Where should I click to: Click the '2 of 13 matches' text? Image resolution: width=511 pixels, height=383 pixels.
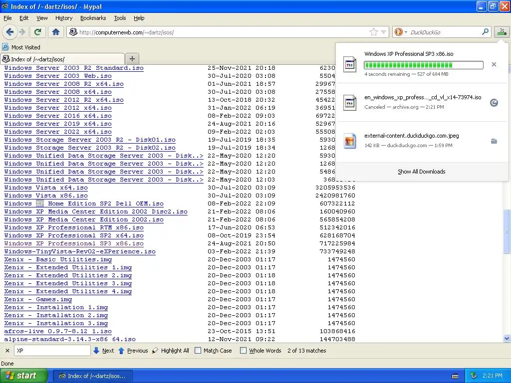[x=307, y=351]
